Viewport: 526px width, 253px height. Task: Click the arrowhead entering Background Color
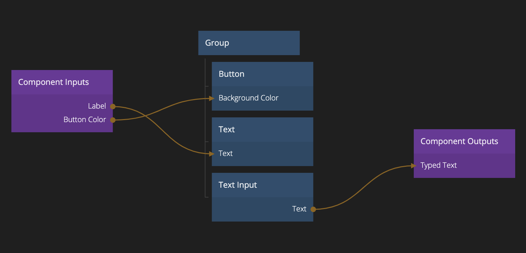click(x=212, y=98)
